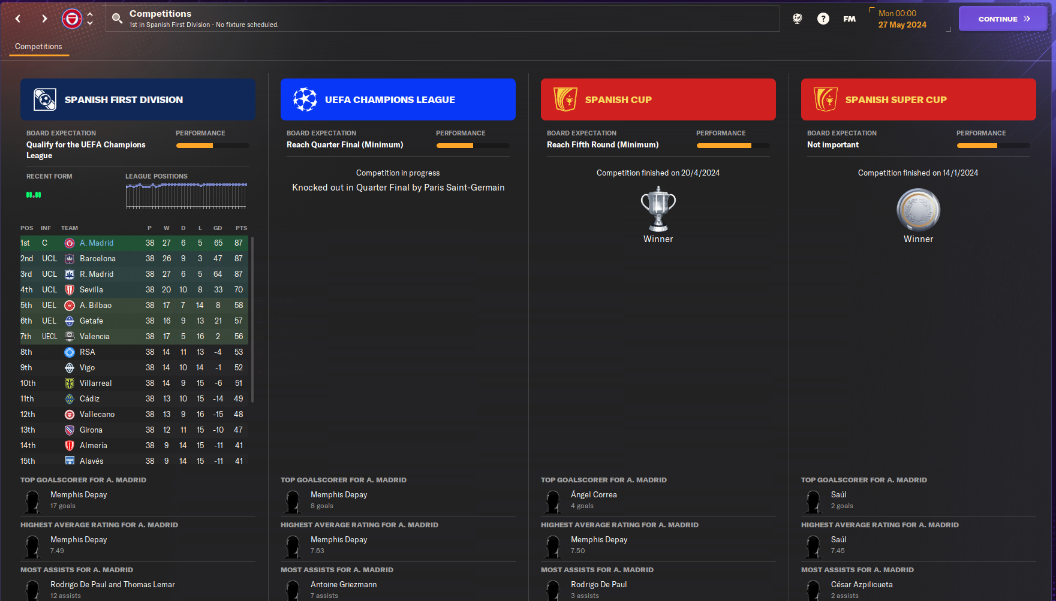Open Ángel Correa, Spanish Cup top goalscorer

click(x=594, y=495)
